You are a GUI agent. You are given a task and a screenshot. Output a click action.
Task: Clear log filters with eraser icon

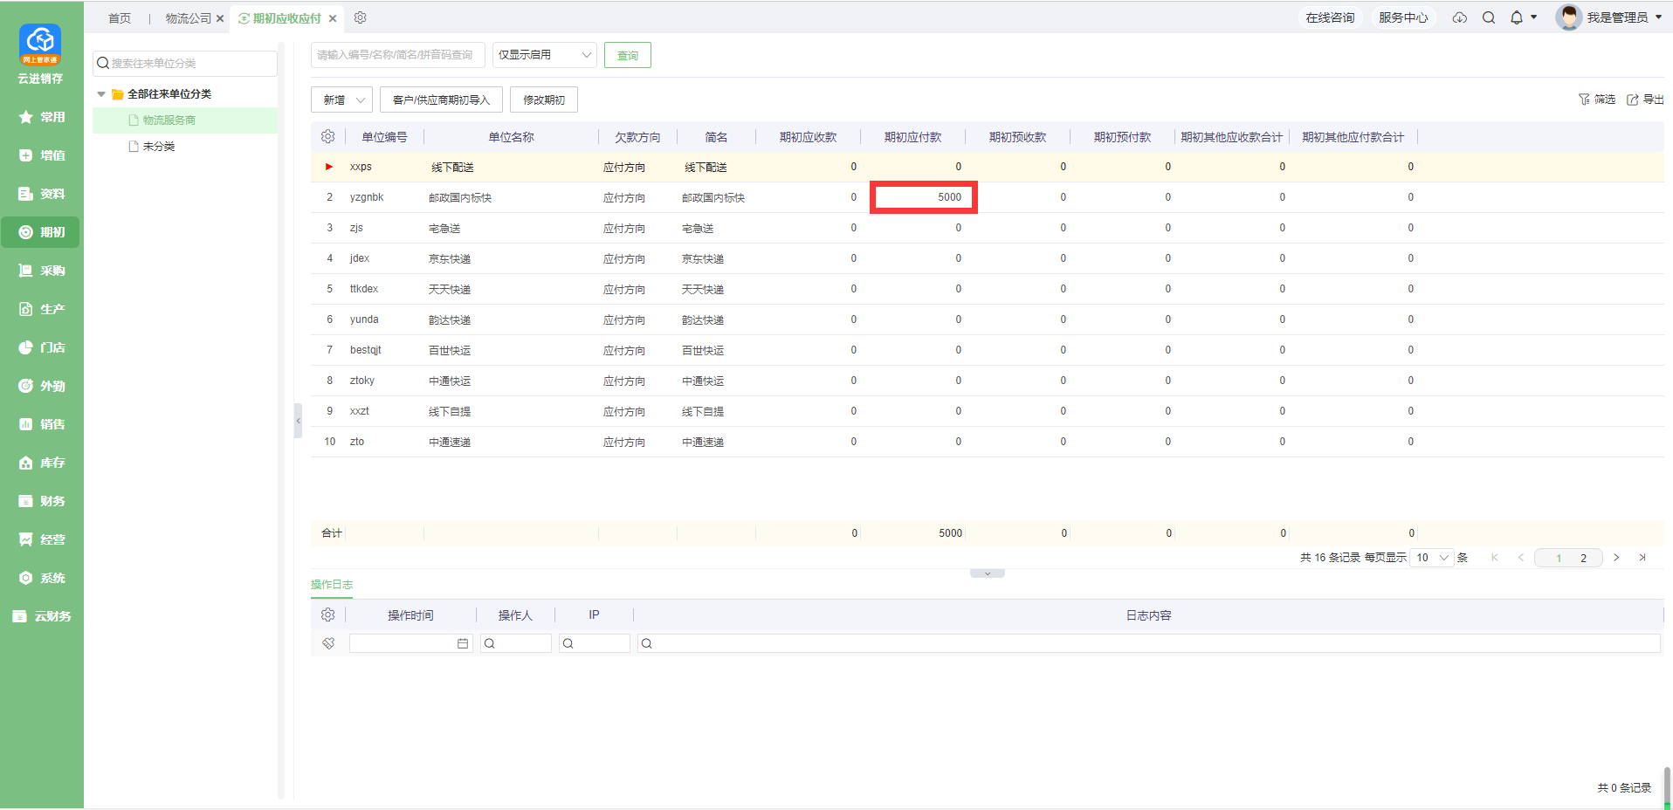tap(328, 643)
